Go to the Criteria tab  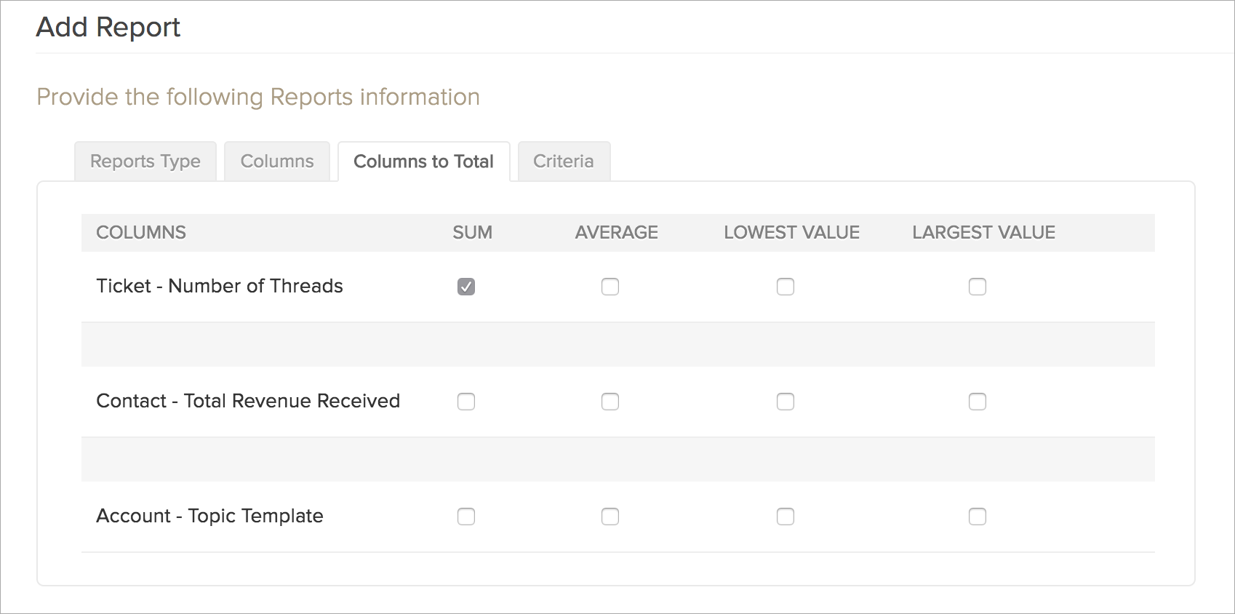click(564, 162)
